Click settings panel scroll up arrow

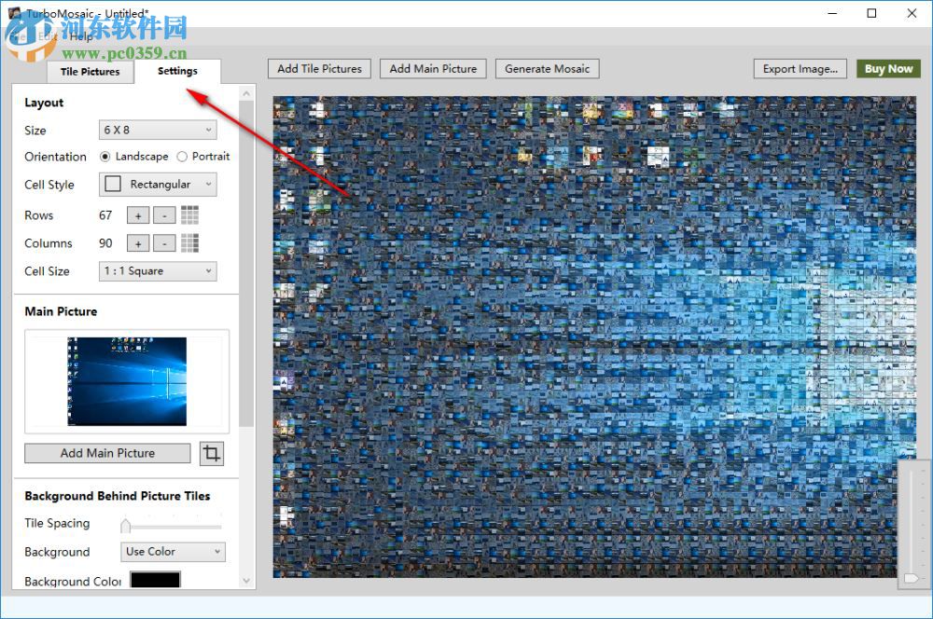point(247,94)
